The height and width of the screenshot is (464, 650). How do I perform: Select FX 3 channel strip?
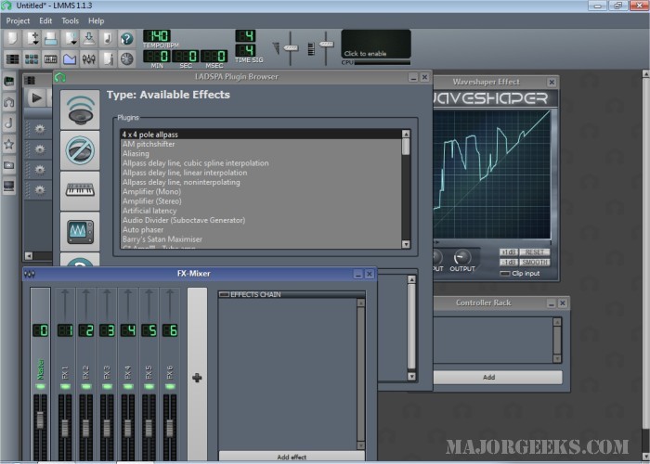coord(107,375)
